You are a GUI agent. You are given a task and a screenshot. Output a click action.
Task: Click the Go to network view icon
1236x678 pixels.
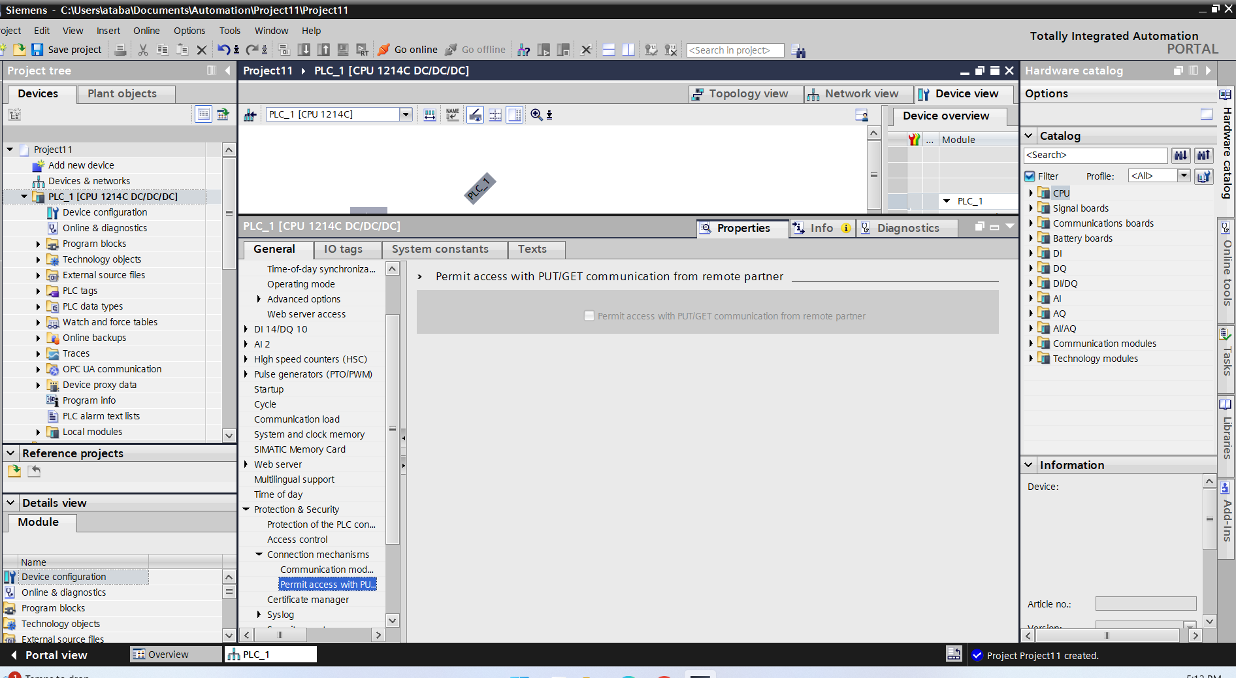point(250,115)
